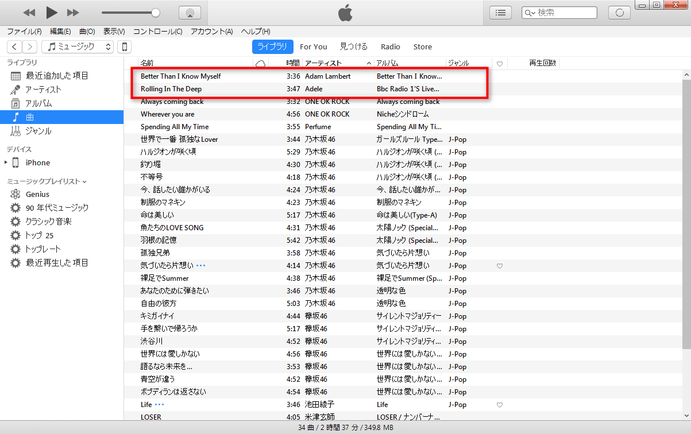The height and width of the screenshot is (434, 691).
Task: Expand the iPhone device triangle
Action: pyautogui.click(x=6, y=162)
